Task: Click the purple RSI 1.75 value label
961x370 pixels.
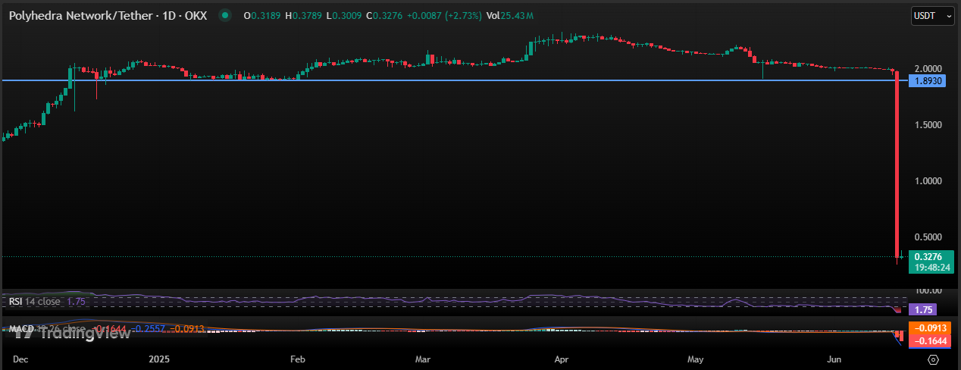Action: (925, 309)
